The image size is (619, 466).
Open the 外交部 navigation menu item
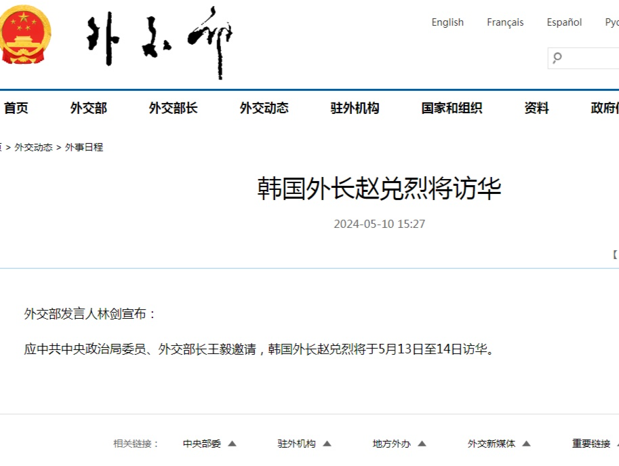[x=88, y=108]
